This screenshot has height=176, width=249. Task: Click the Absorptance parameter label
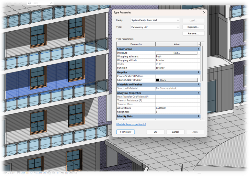(x=124, y=108)
